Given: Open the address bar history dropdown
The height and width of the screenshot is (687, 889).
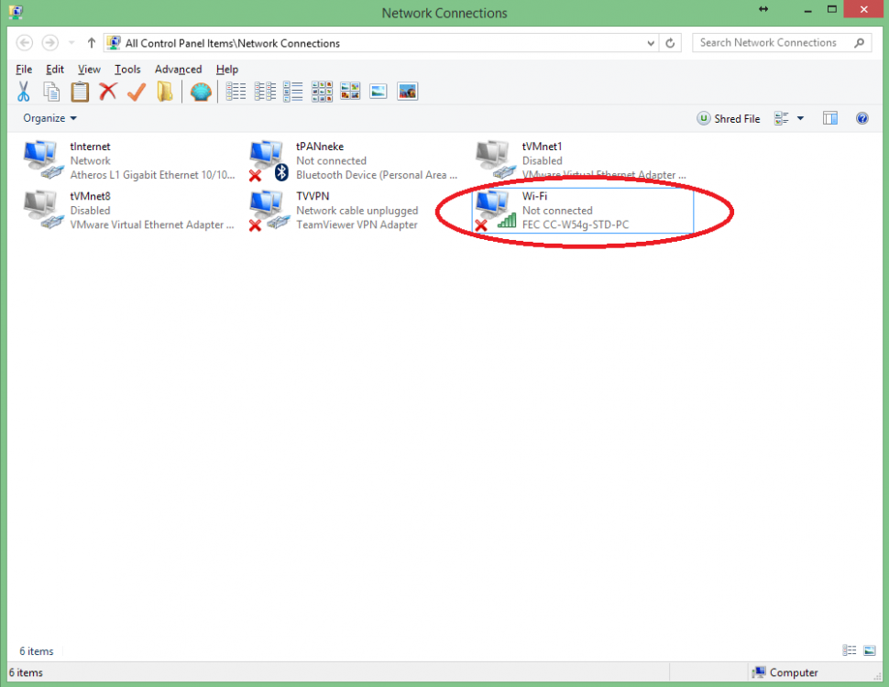Looking at the screenshot, I should click(x=651, y=43).
